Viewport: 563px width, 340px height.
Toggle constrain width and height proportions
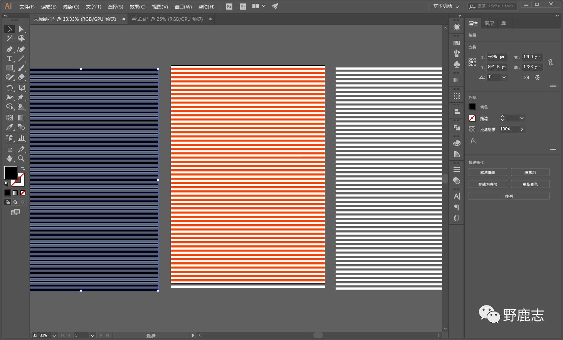551,62
